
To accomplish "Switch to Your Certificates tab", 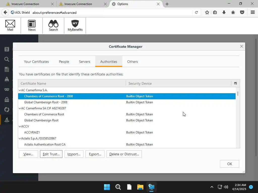I will tap(36, 62).
